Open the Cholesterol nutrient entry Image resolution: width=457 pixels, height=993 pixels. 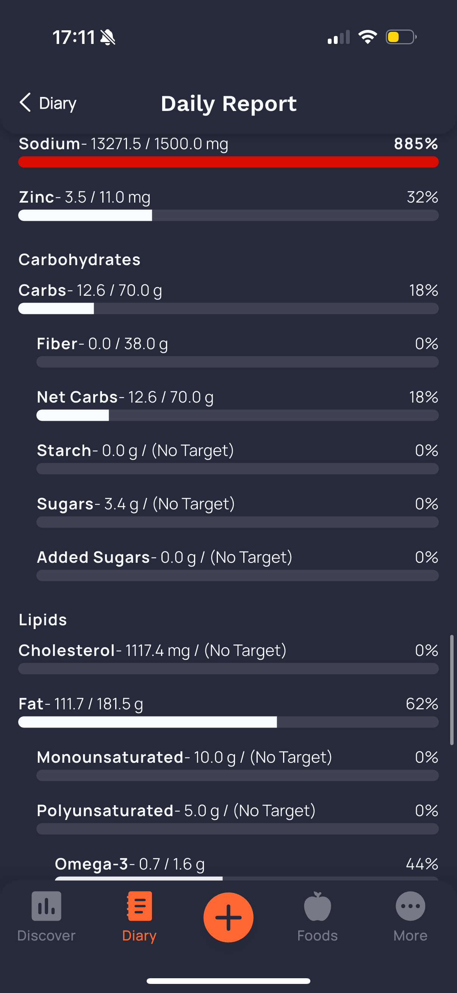point(228,658)
